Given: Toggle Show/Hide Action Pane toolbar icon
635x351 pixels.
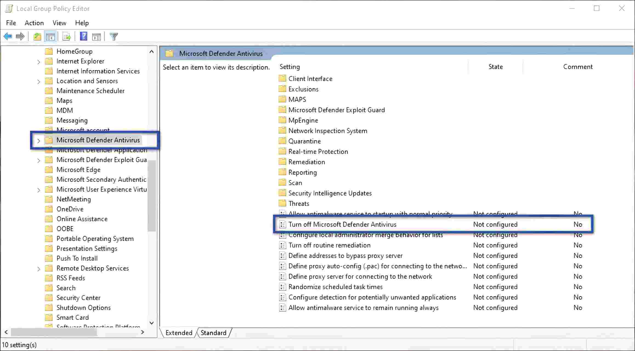Looking at the screenshot, I should 96,37.
